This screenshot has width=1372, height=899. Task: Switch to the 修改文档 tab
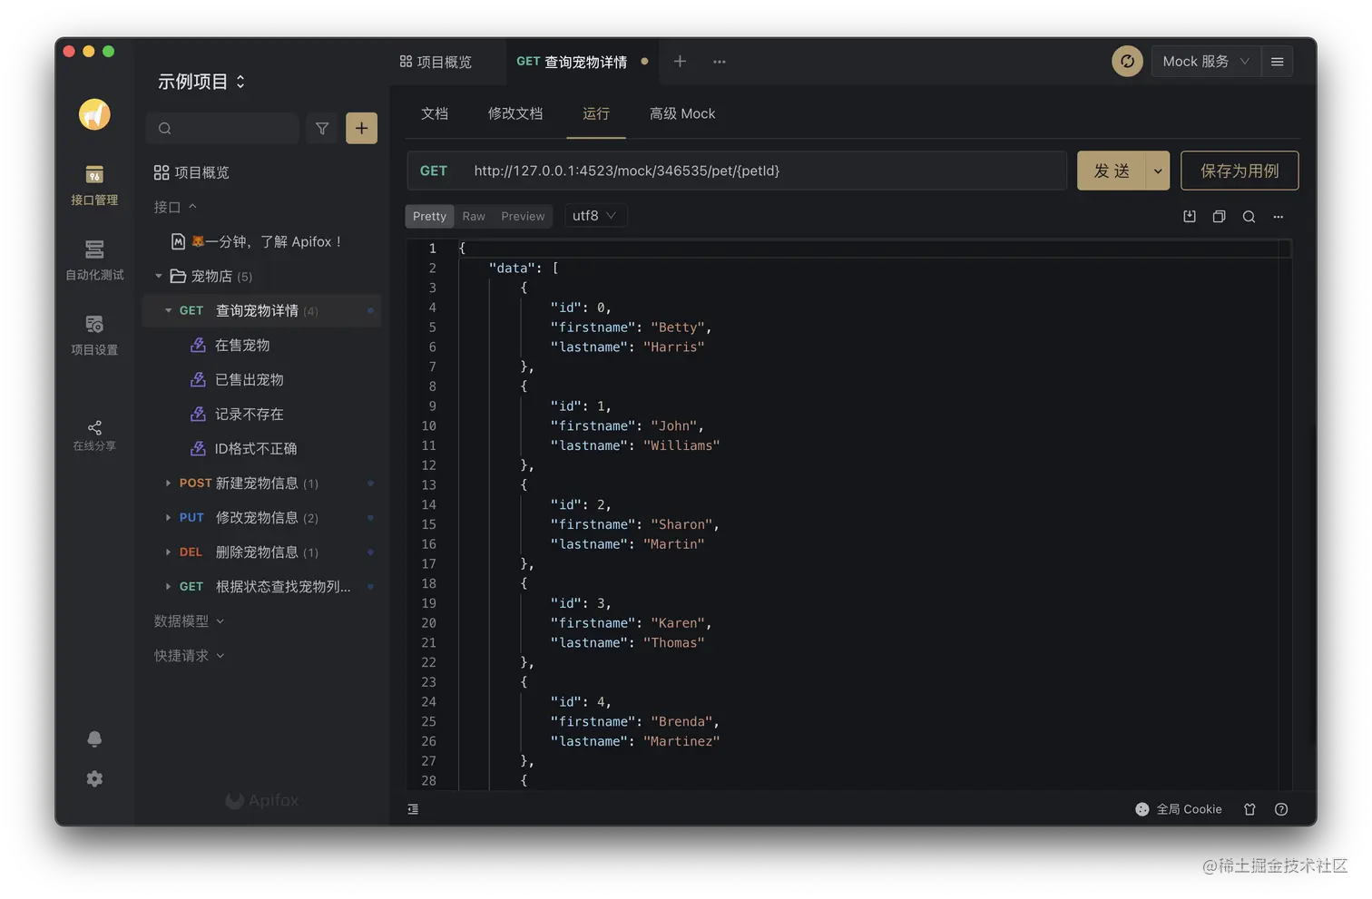[514, 113]
